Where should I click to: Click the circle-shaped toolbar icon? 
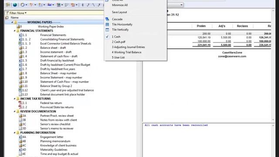click(x=22, y=5)
